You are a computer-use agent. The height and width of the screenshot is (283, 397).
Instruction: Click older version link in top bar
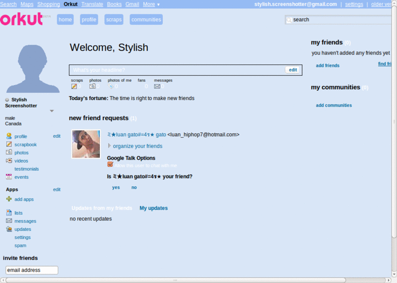tap(381, 4)
